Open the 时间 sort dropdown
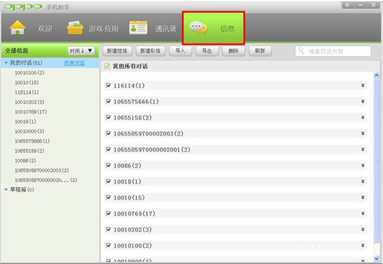 pos(81,51)
